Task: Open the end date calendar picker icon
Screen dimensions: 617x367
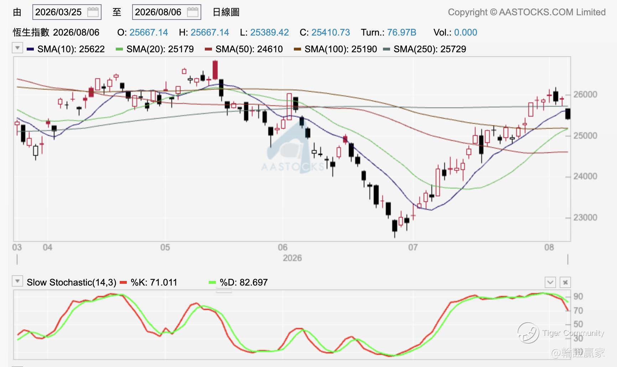Action: pyautogui.click(x=193, y=12)
